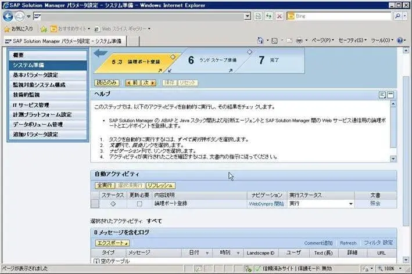Click the favorites star お気に入り button
412x274 pixels.
[x=19, y=29]
